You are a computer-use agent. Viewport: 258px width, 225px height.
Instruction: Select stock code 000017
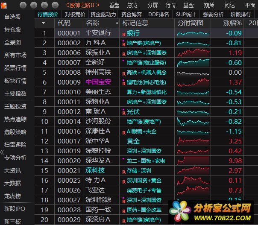point(69,141)
